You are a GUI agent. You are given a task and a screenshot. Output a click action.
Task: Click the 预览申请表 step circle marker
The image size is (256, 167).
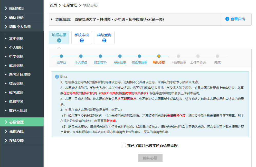coord(139,56)
